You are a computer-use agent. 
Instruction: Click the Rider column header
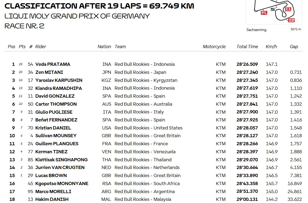(x=41, y=47)
